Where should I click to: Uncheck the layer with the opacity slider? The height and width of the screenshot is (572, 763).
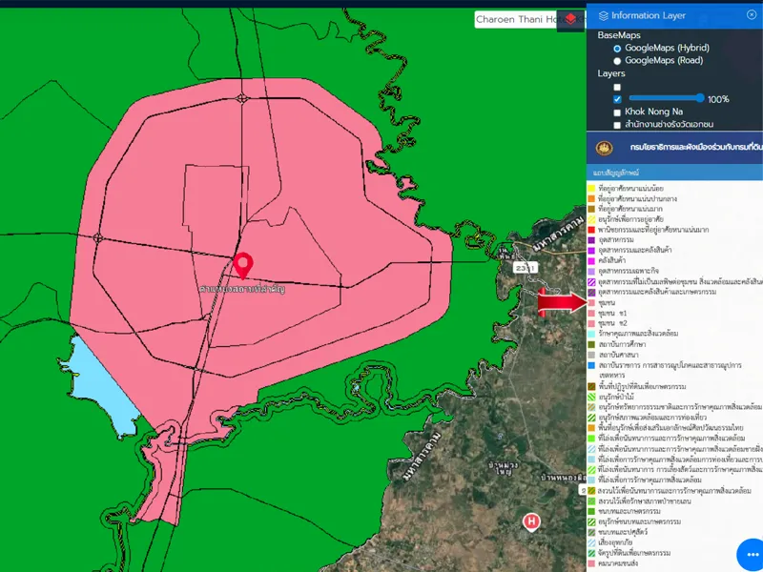coord(617,99)
